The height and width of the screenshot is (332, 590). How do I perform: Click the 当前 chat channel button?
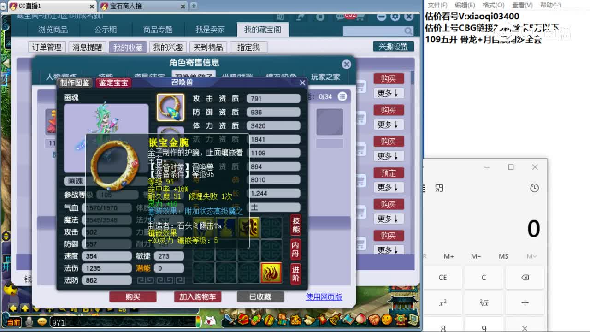tap(13, 322)
